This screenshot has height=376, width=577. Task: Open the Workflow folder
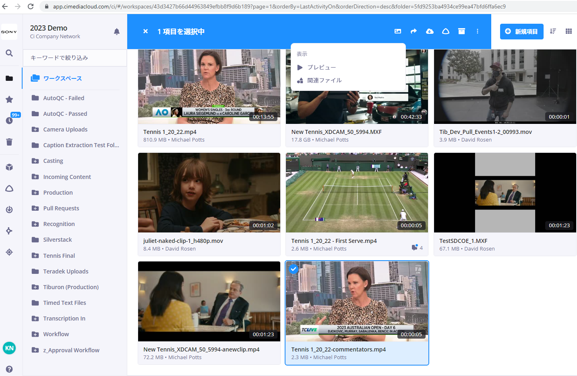pyautogui.click(x=56, y=334)
